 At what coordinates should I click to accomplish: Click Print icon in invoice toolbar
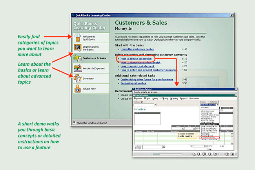(155, 98)
